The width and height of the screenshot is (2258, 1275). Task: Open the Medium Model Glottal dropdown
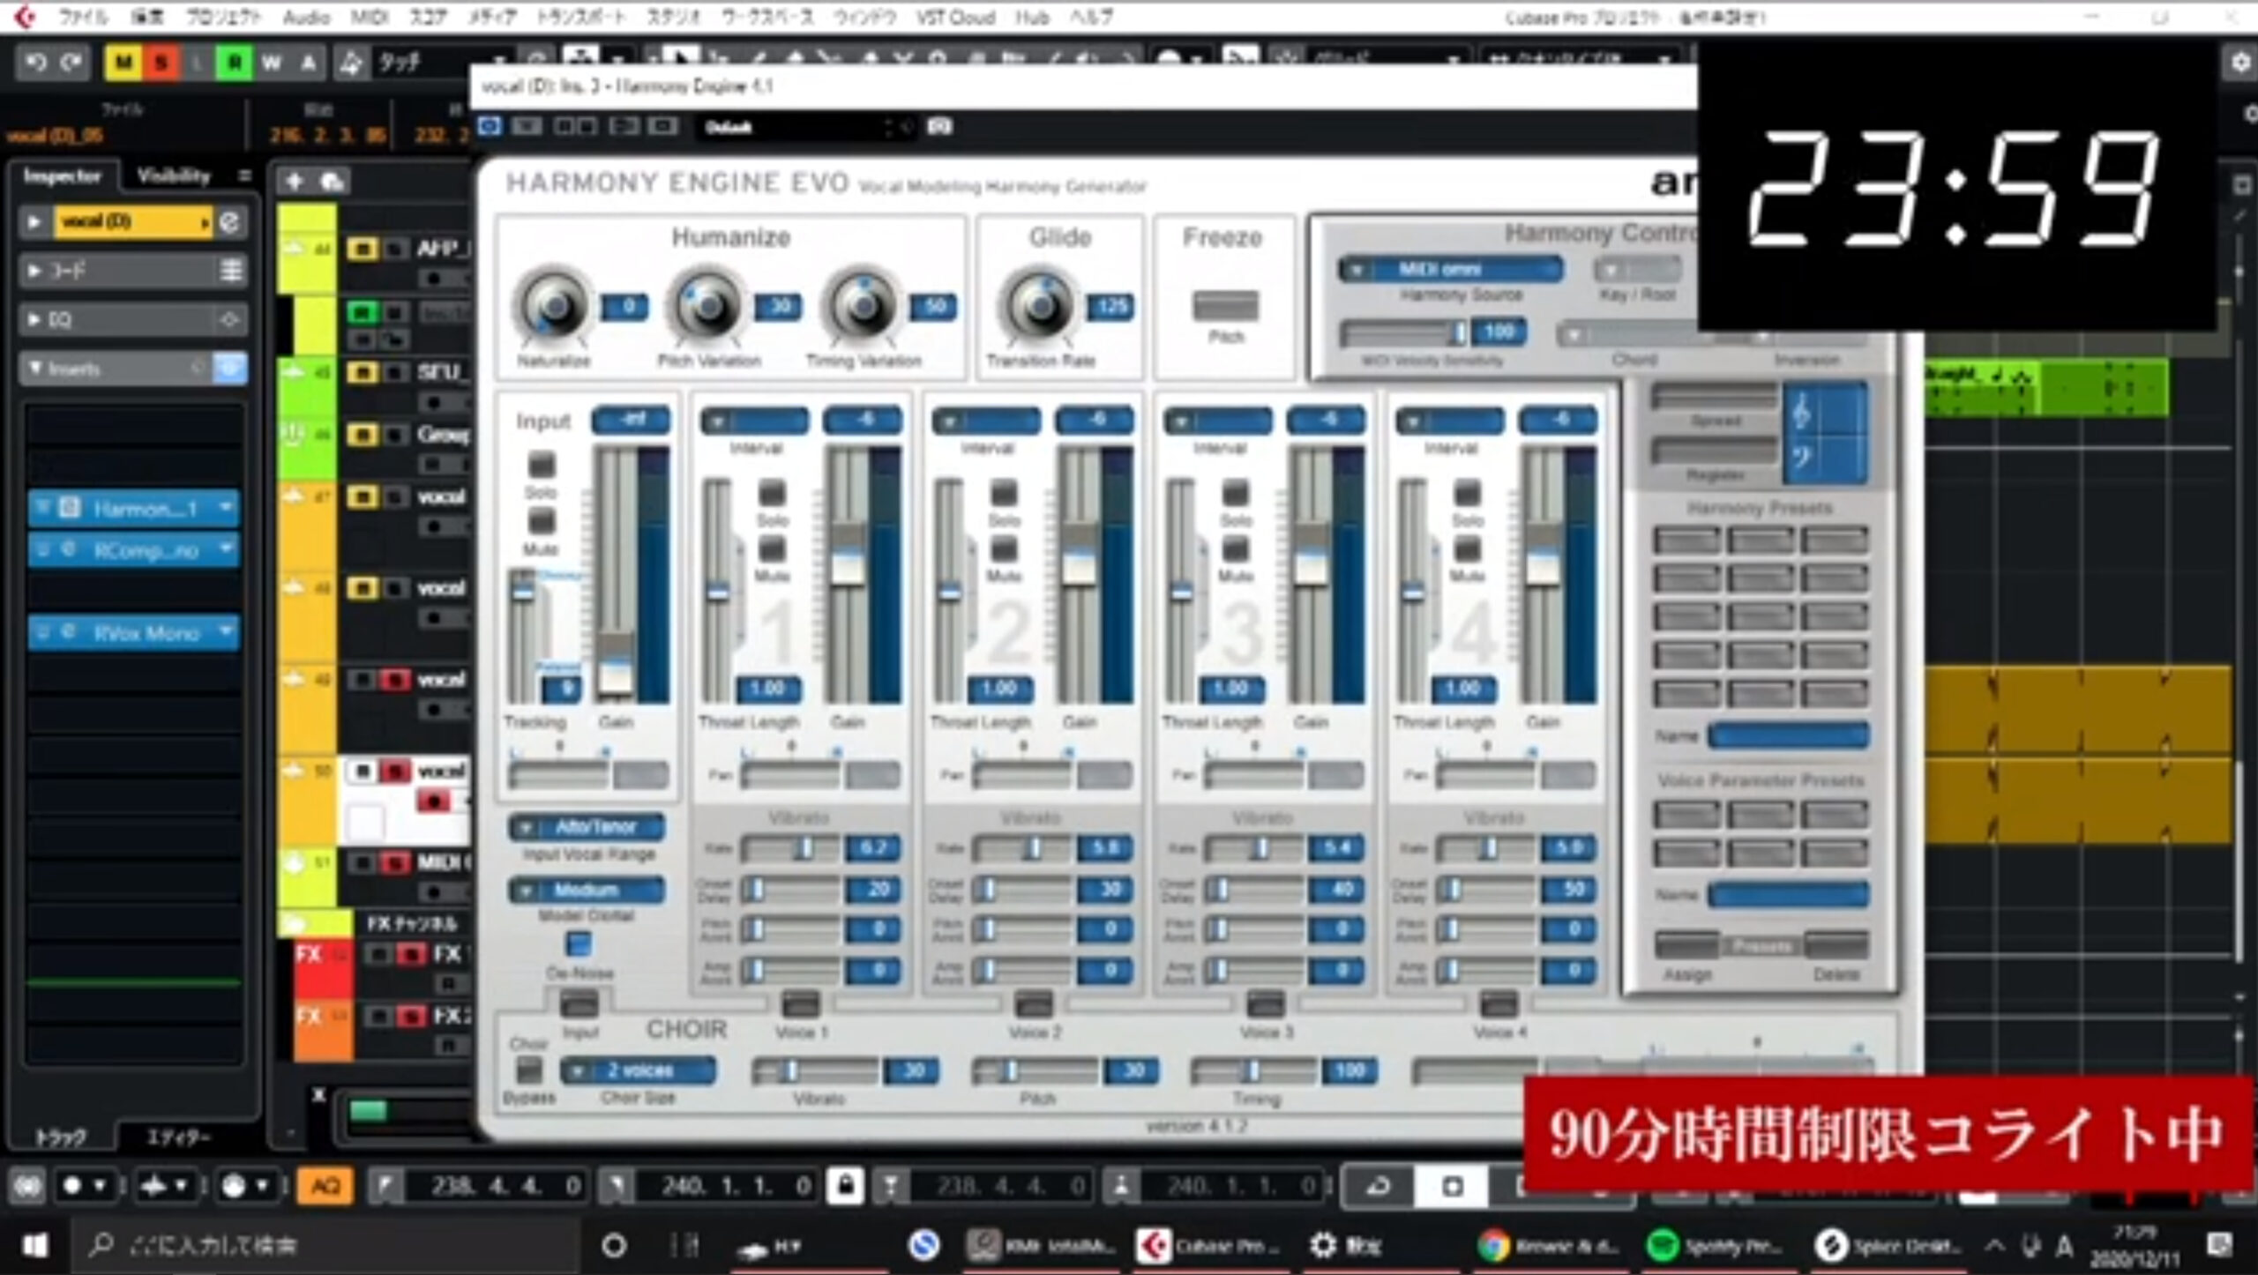pos(586,890)
